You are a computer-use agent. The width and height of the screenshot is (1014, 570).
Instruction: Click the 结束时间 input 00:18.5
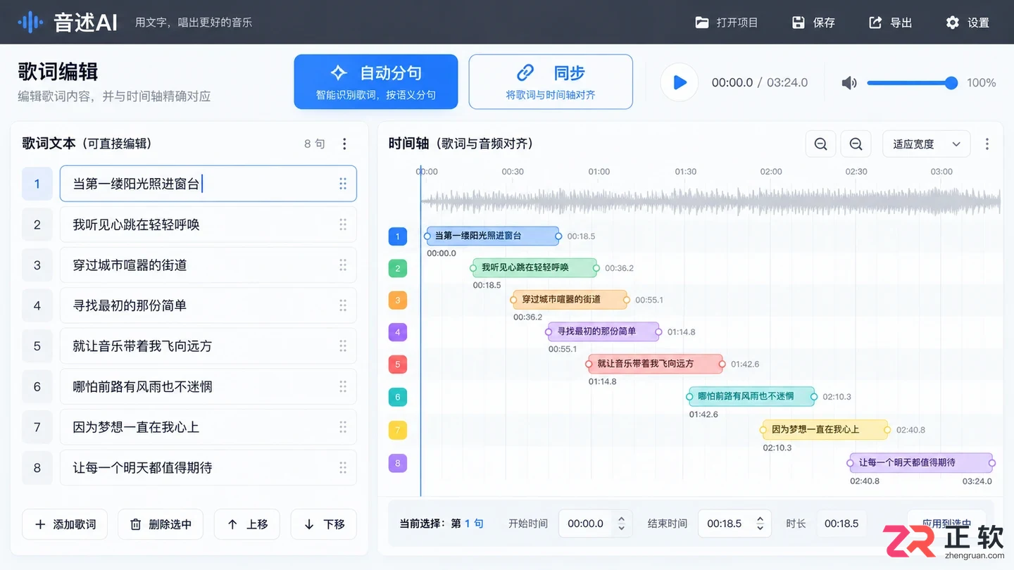[x=725, y=524]
